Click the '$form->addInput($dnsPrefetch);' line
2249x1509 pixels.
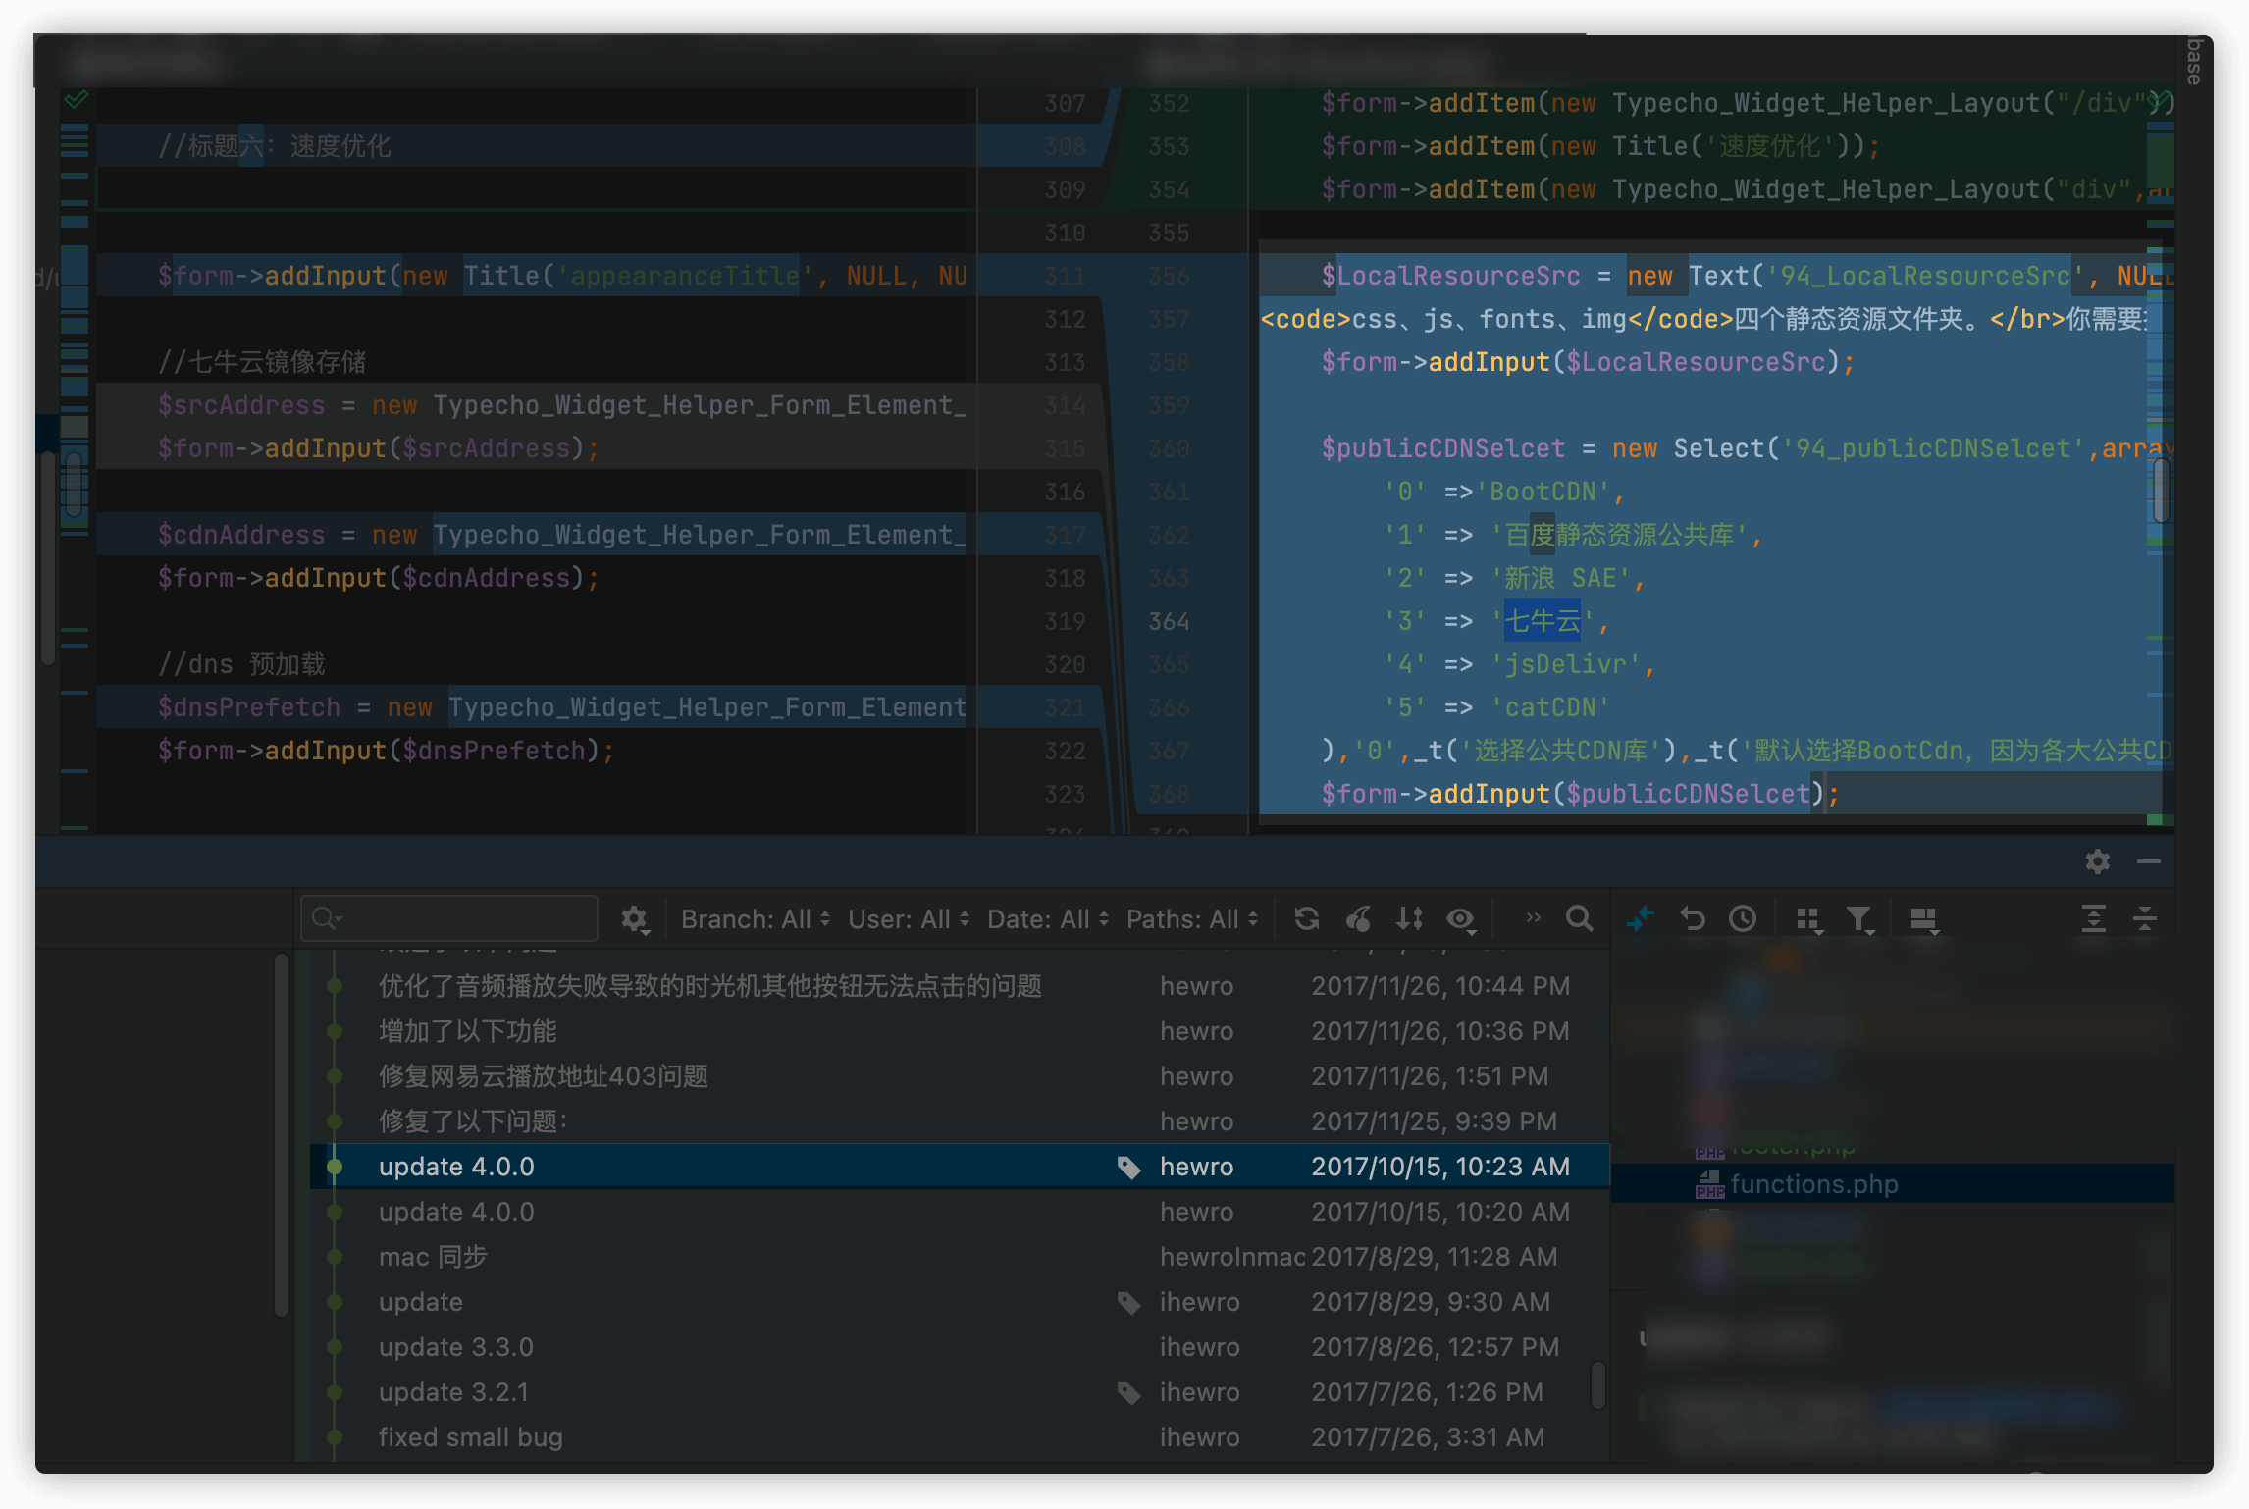point(387,751)
